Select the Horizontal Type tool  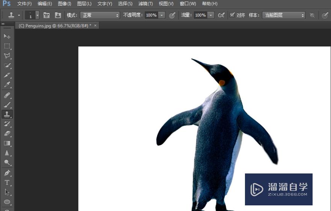tap(7, 182)
